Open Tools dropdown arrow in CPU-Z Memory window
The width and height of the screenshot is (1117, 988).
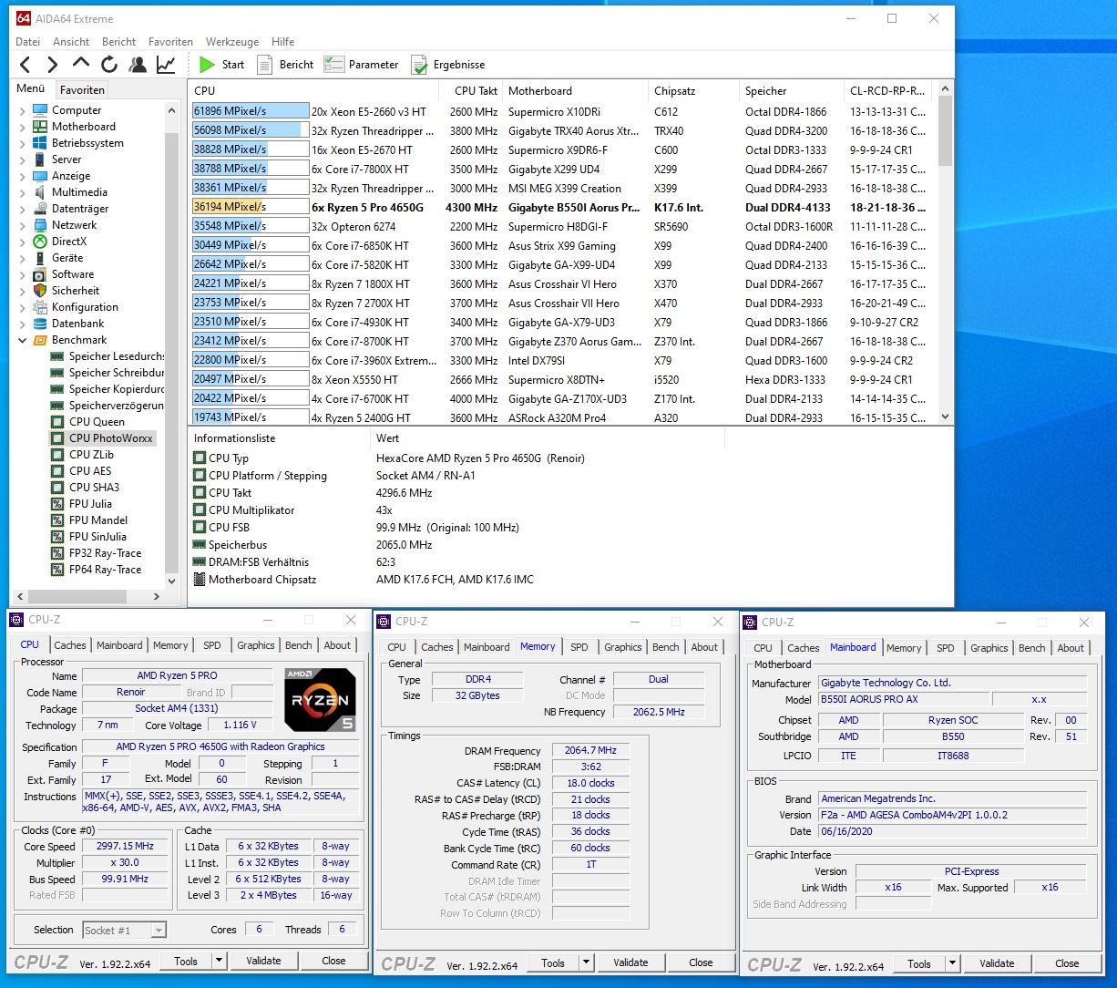click(585, 962)
